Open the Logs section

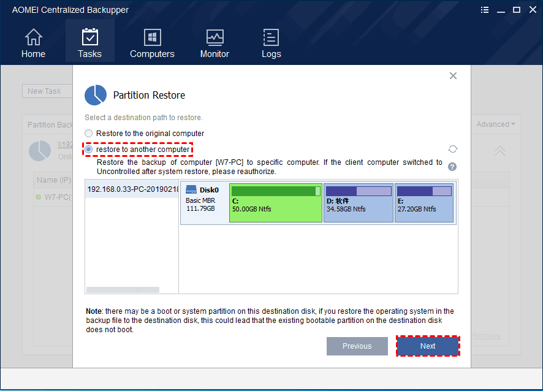point(271,43)
